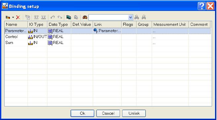The height and width of the screenshot is (120, 217).
Task: Click the Binding setup title bar icon
Action: [5, 6]
